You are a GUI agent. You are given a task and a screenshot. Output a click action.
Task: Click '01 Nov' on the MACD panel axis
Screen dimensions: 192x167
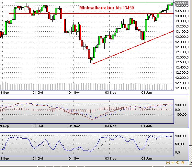pos(74,126)
